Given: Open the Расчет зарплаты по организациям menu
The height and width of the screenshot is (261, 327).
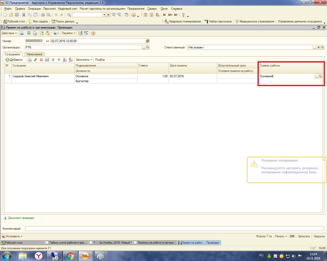Looking at the screenshot, I should coord(102,9).
